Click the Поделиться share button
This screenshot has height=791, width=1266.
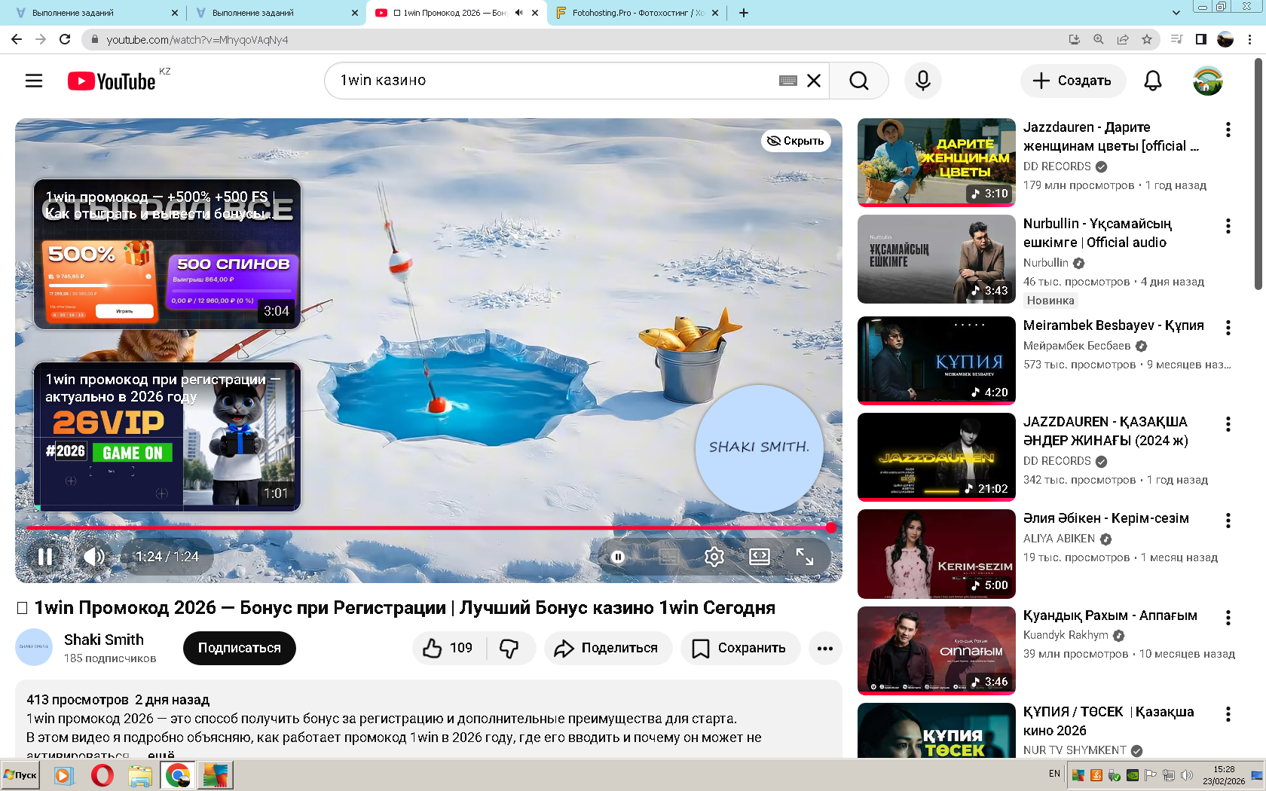607,648
